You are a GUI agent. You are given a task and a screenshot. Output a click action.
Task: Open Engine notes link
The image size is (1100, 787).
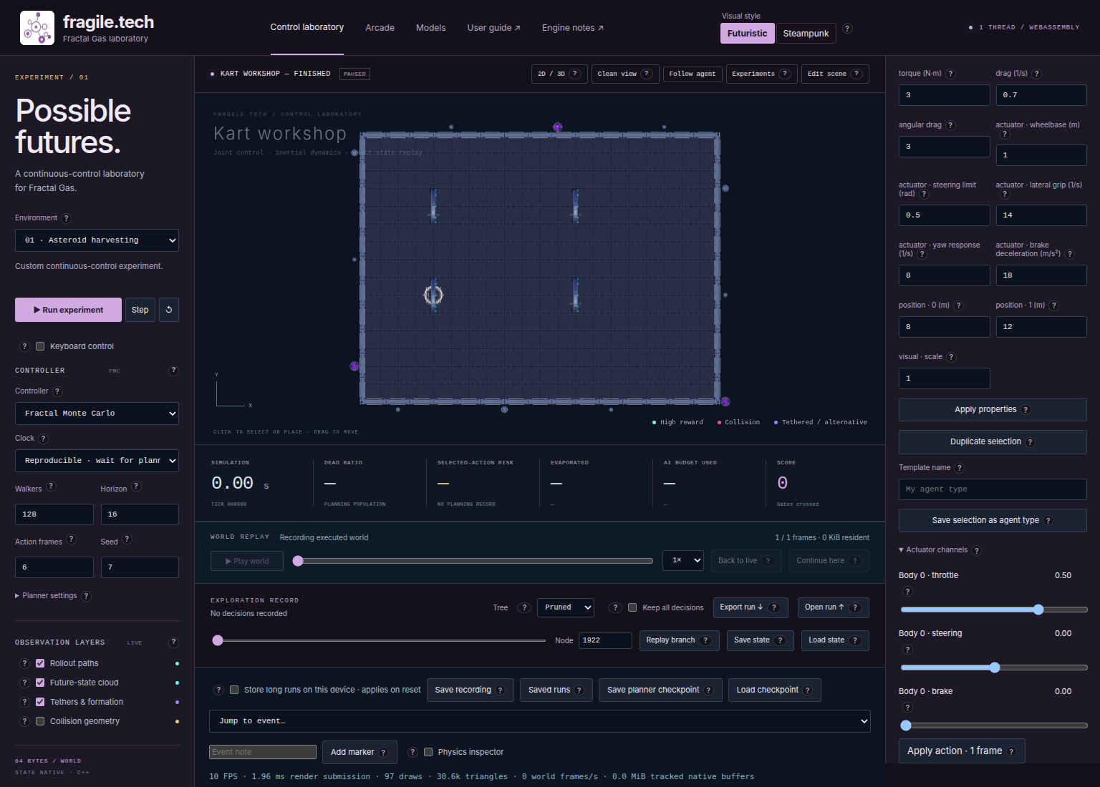click(572, 28)
